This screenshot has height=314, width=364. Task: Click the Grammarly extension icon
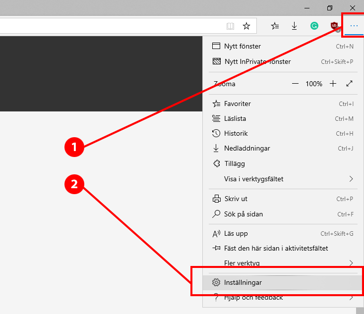click(314, 26)
